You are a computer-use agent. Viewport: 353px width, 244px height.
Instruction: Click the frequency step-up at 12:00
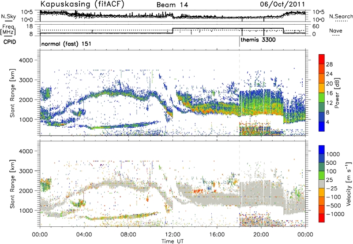(173, 31)
